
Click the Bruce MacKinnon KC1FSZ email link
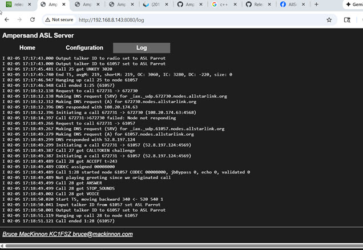click(67, 234)
